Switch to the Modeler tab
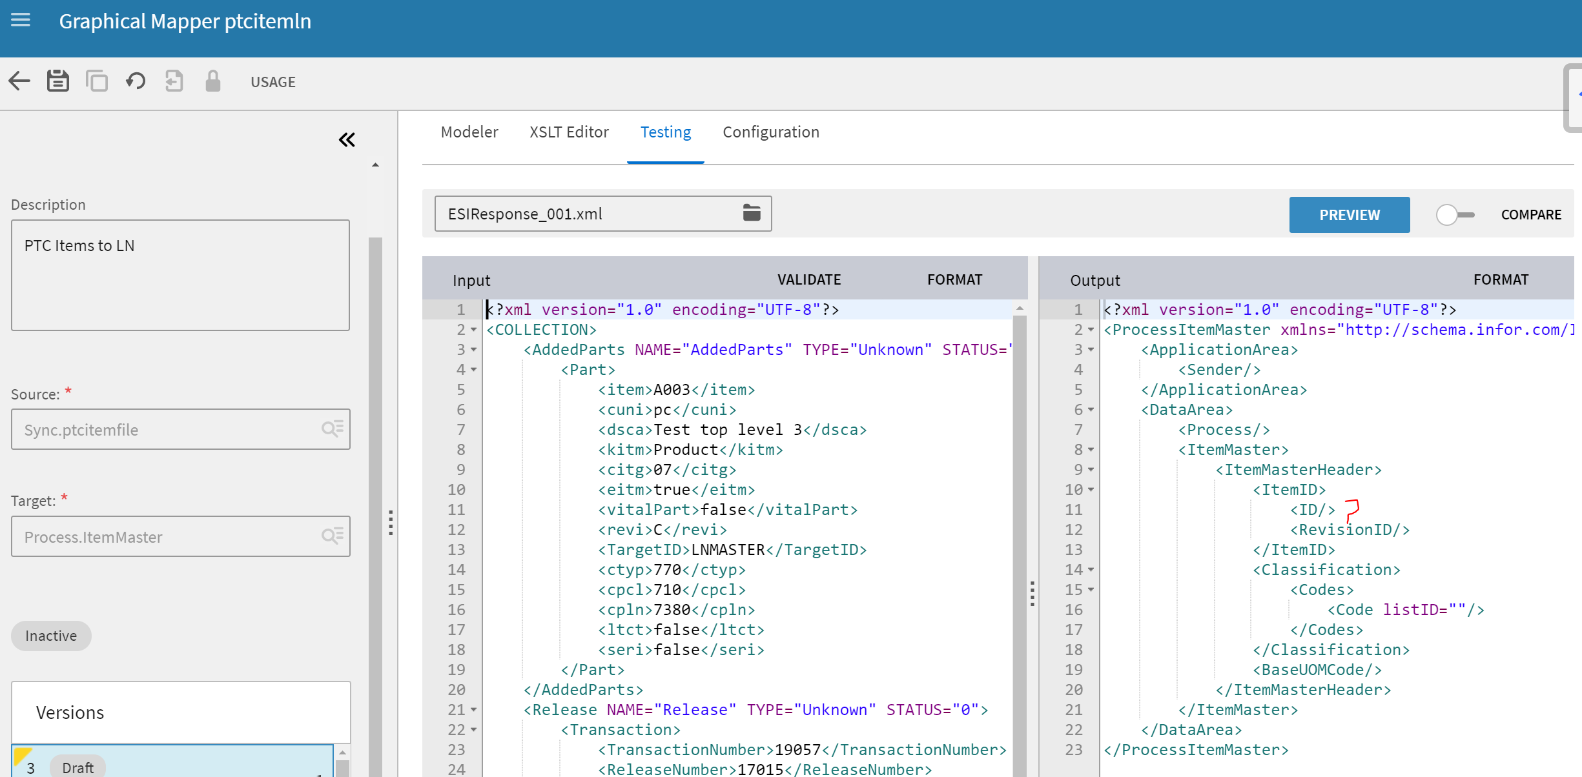Screen dimensions: 1582x777 [x=469, y=132]
